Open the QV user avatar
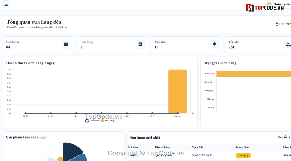This screenshot has width=291, height=161. 269,4
